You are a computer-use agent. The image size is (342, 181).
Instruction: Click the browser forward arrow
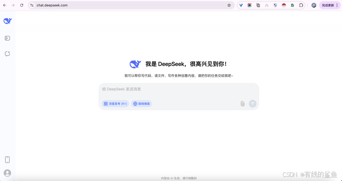(13, 5)
